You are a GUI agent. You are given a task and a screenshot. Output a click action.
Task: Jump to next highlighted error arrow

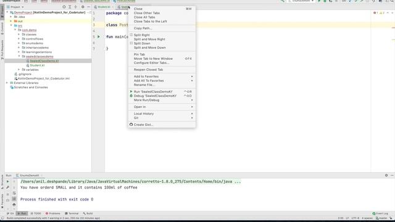[392, 13]
